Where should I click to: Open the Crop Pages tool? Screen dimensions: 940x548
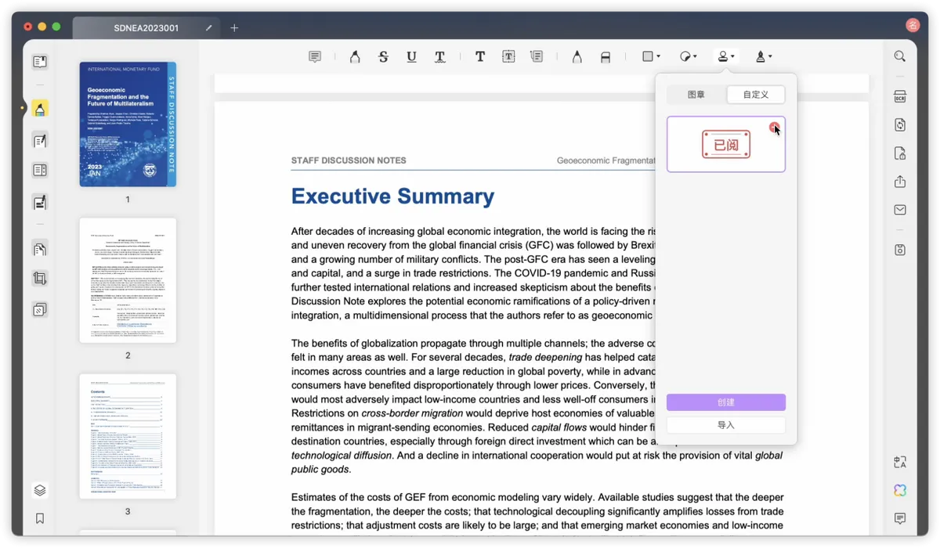40,279
